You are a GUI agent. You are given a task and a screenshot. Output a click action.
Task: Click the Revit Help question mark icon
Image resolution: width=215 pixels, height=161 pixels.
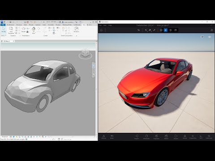tap(81, 22)
